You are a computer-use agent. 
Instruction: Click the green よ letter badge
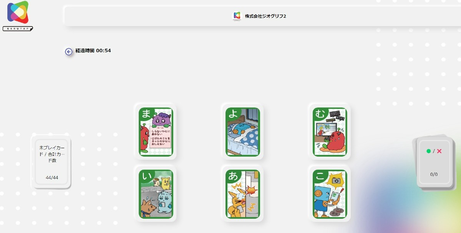click(234, 114)
